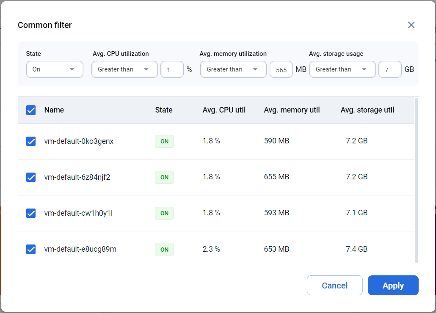This screenshot has height=313, width=436.
Task: Sort by Avg. CPU util column header
Action: point(224,110)
